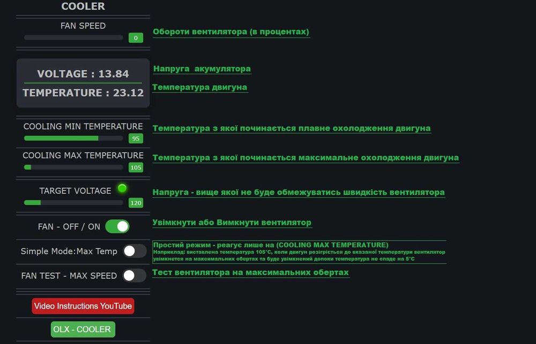This screenshot has height=344, width=536.
Task: Click the TARGET VOLTAGE slider
Action: tap(73, 203)
